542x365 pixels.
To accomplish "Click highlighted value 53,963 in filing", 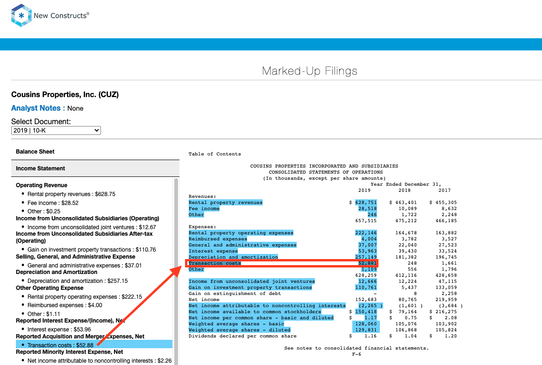I will pyautogui.click(x=367, y=251).
